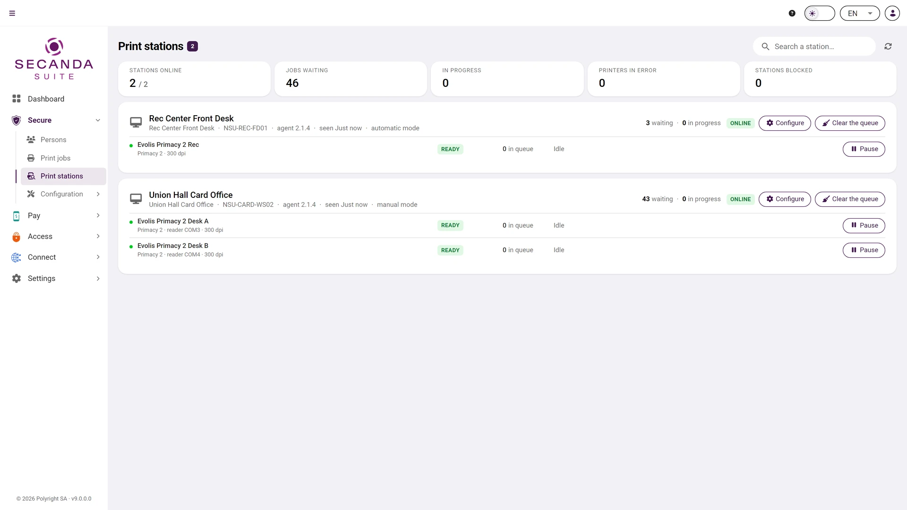Configure Union Hall Card Office station
The height and width of the screenshot is (510, 907).
785,199
